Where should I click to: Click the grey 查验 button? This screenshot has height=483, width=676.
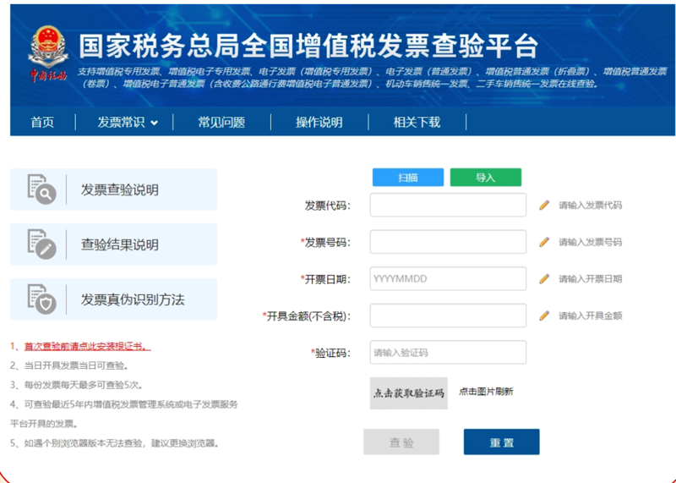coord(401,442)
